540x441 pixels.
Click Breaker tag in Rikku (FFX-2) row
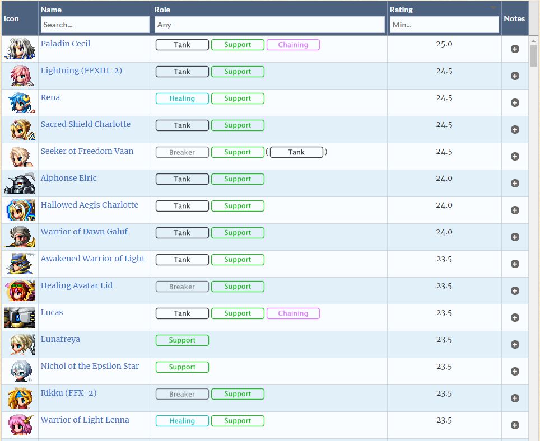(182, 394)
